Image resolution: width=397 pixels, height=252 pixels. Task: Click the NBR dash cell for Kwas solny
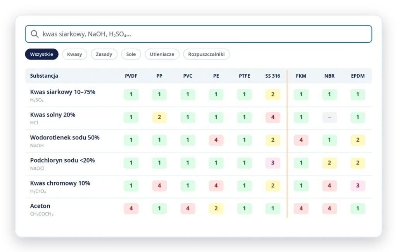[x=330, y=117]
